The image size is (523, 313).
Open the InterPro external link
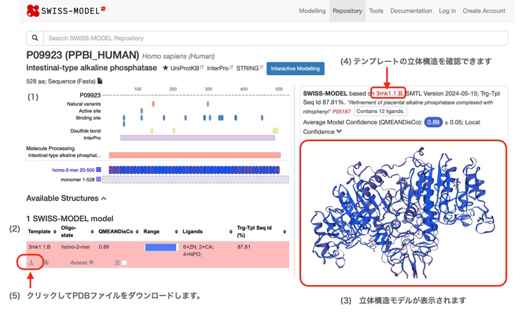[220, 68]
